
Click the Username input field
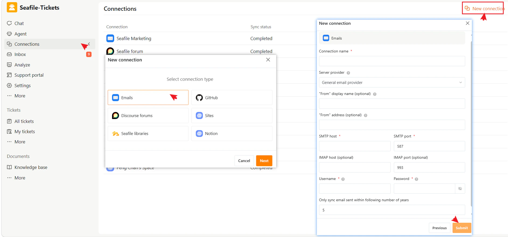coord(355,189)
